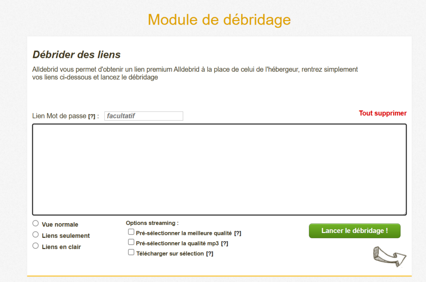Screen dimensions: 426x282
Task: Select the Liens en clair radio button
Action: [x=36, y=246]
